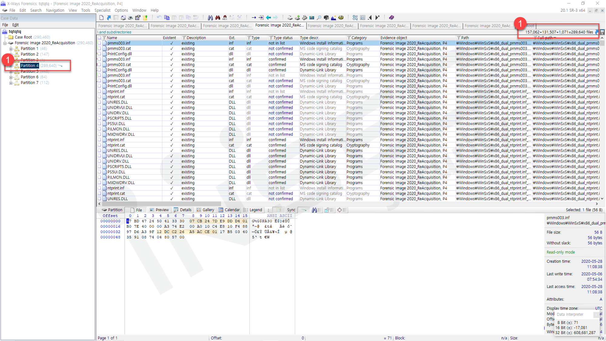Click the purple Help book icon
The image size is (606, 341).
click(391, 18)
